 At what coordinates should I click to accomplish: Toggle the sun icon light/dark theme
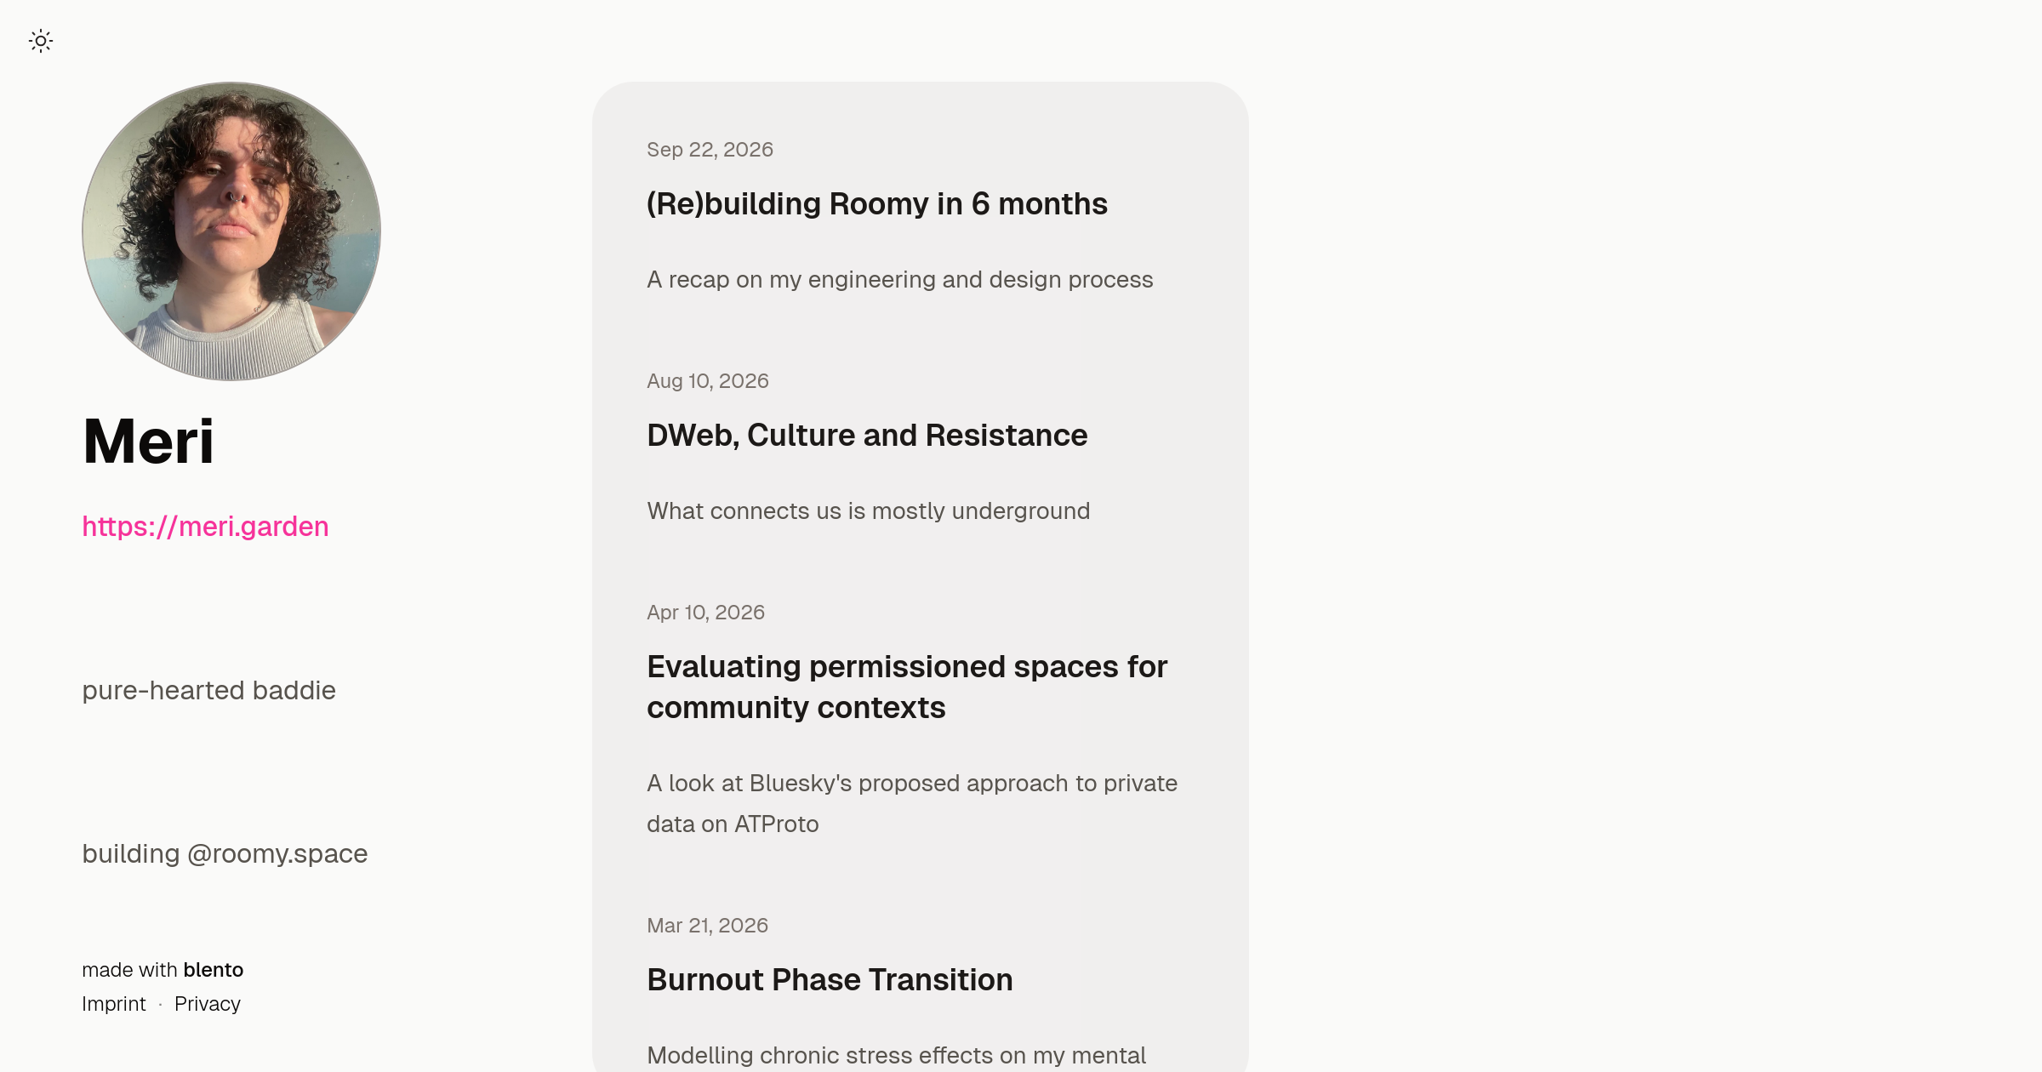tap(41, 41)
